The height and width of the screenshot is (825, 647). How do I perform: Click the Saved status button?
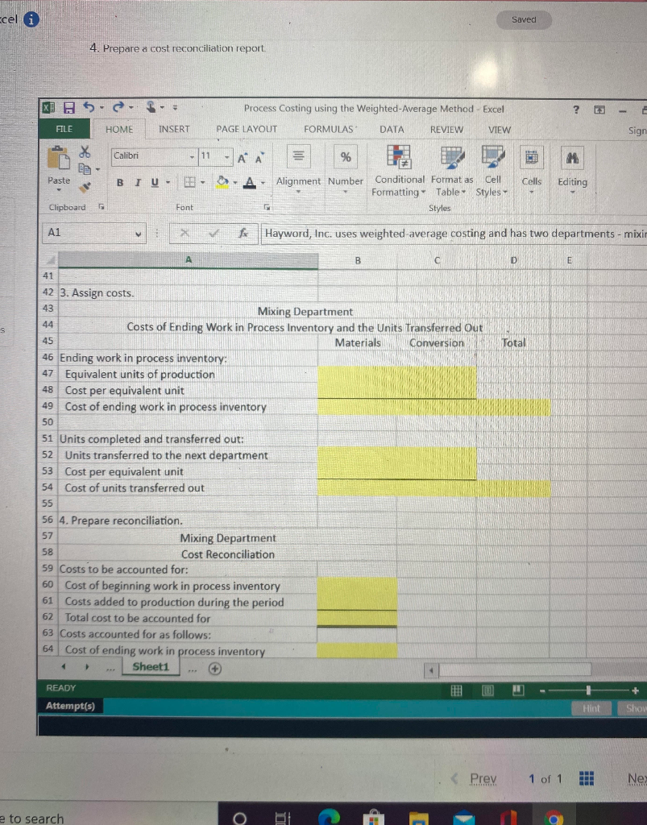coord(524,19)
